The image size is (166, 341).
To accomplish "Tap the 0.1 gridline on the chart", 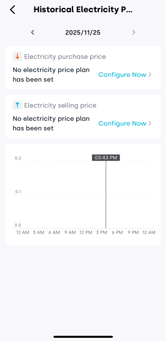I will pos(83,194).
